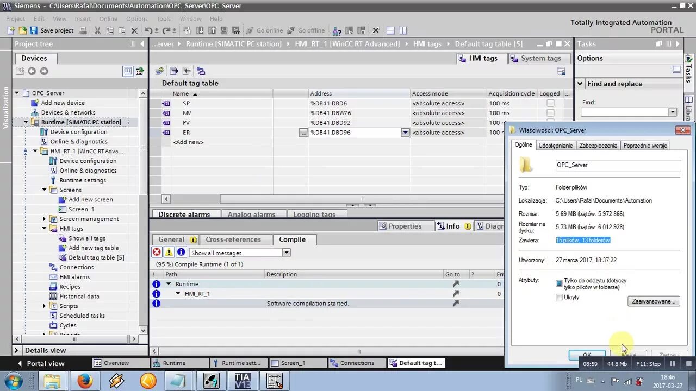696x391 pixels.
Task: Toggle the information filter in Compile tab
Action: pyautogui.click(x=181, y=253)
